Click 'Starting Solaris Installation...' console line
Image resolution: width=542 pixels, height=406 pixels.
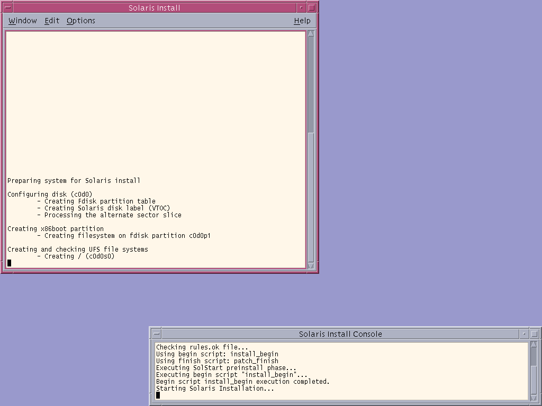coord(215,389)
